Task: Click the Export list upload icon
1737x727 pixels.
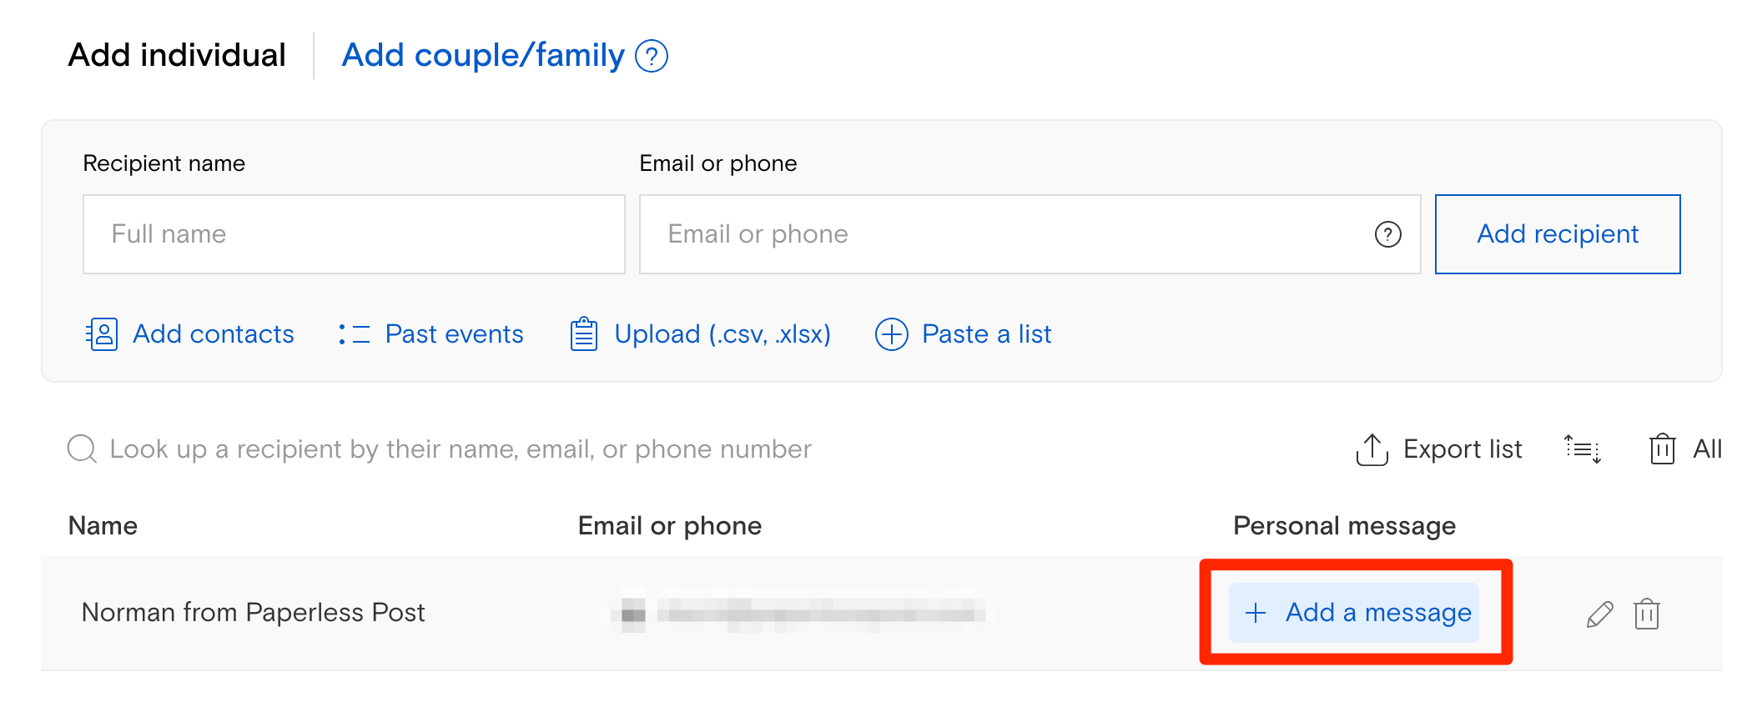Action: (x=1372, y=449)
